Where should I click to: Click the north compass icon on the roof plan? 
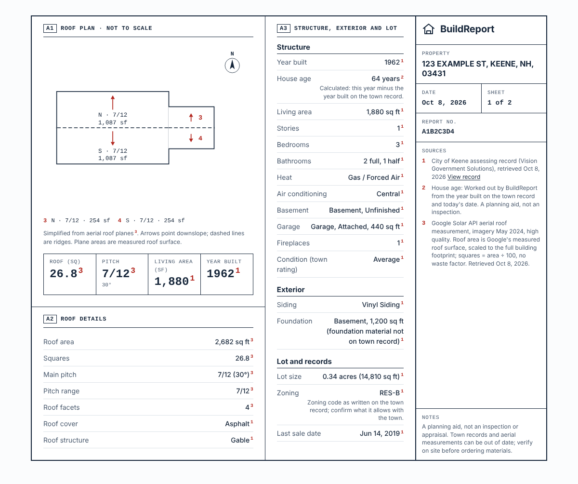(232, 65)
